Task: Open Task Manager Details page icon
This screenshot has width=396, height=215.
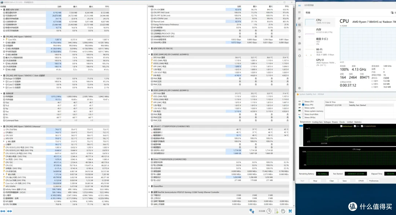Action: (x=299, y=50)
